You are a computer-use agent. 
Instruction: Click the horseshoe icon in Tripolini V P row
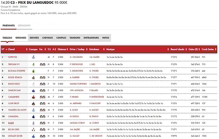[x=42, y=64]
